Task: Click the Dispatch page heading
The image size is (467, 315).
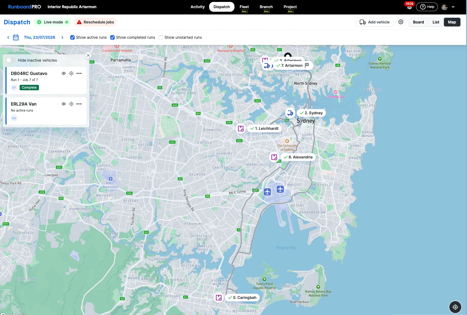Action: pyautogui.click(x=17, y=22)
